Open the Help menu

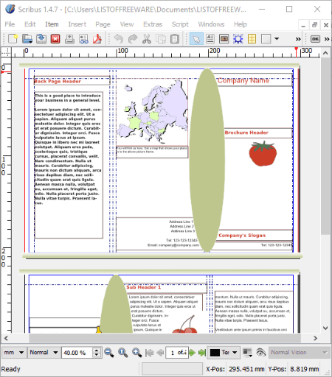[241, 24]
